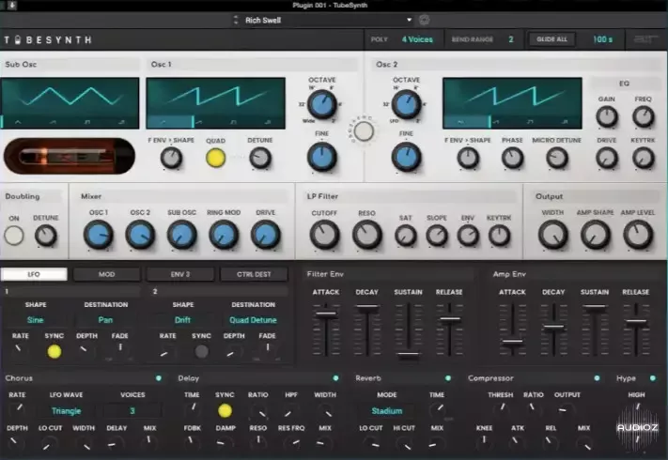The image size is (668, 460).
Task: Open Reverb MODE dropdown showing Stadium
Action: tap(387, 411)
